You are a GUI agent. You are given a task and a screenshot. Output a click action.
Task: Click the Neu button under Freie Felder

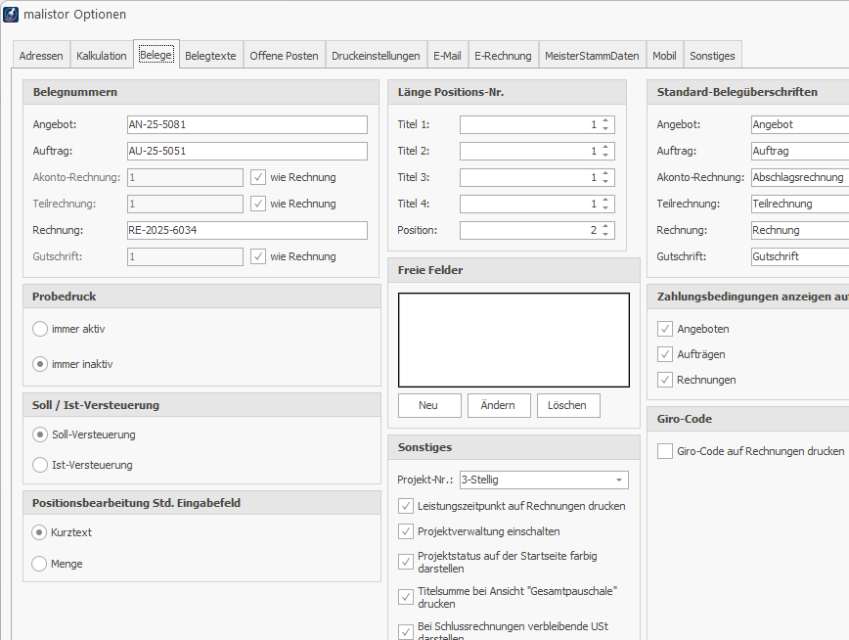pos(427,405)
